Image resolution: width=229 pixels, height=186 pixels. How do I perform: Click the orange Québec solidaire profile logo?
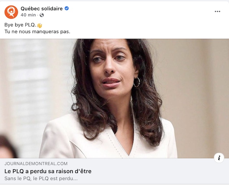tap(11, 12)
